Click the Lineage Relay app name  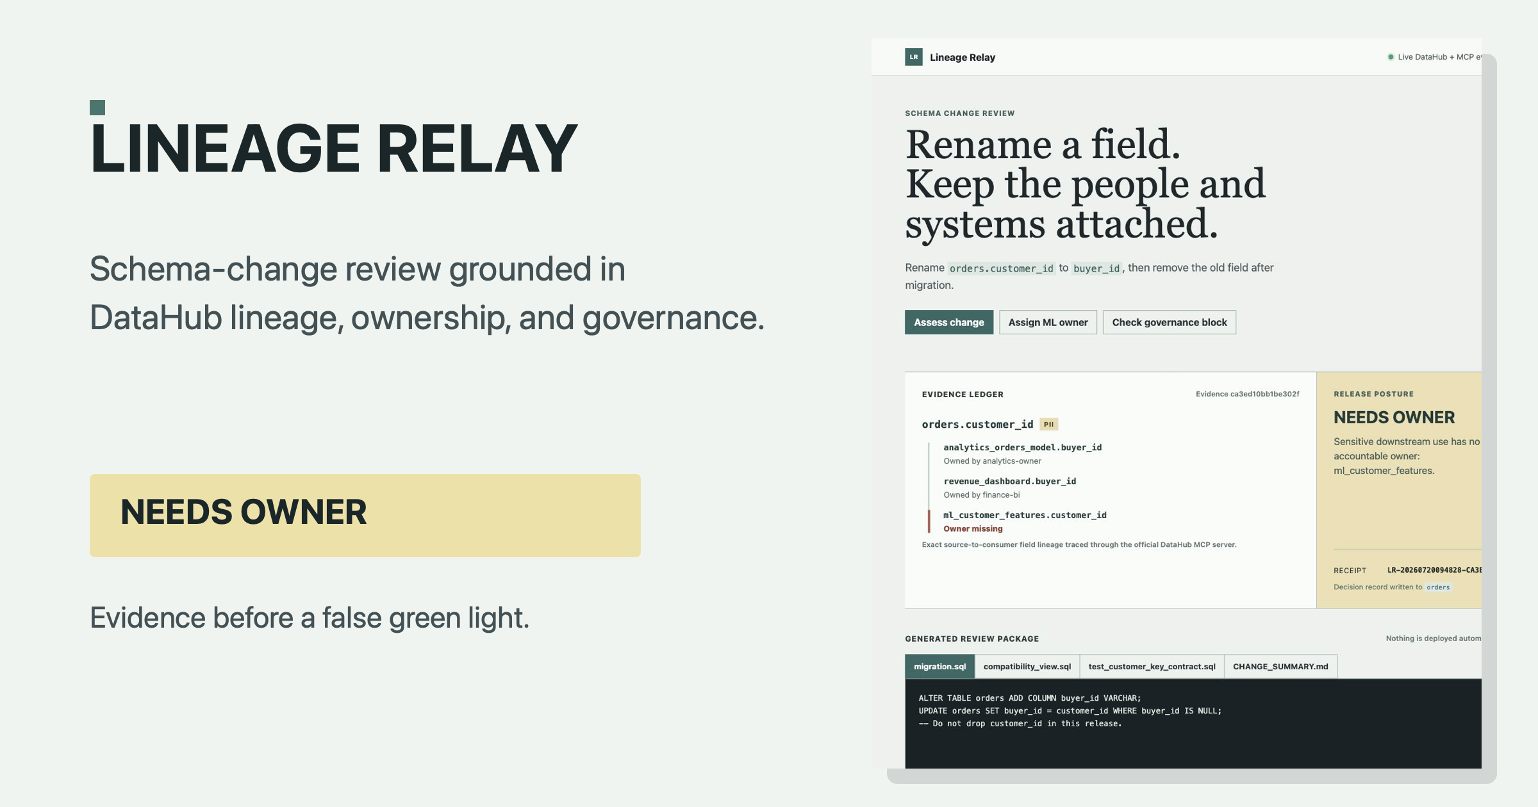click(x=963, y=58)
